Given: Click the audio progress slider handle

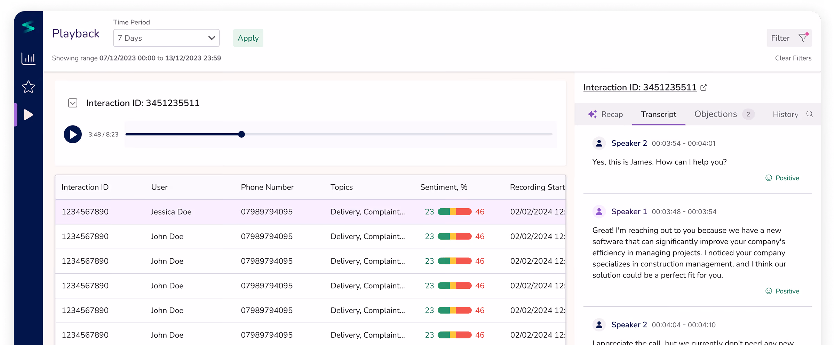Looking at the screenshot, I should [241, 134].
